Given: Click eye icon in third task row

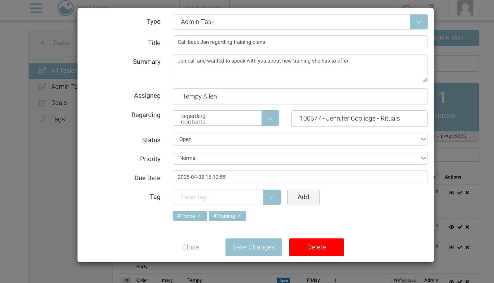Looking at the screenshot, I should [x=451, y=247].
